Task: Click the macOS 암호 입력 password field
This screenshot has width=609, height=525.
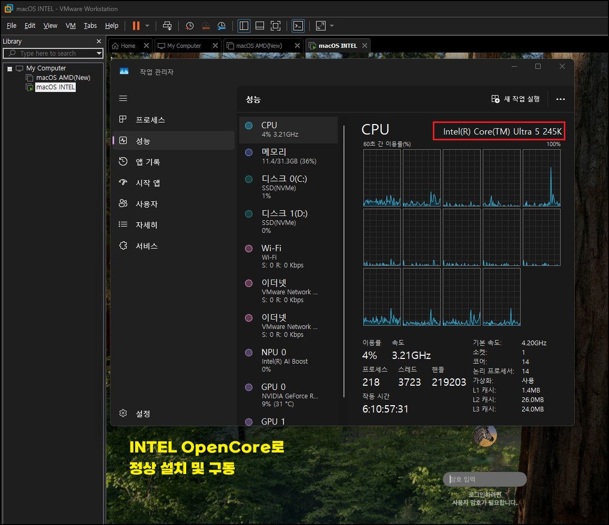Action: pos(484,479)
